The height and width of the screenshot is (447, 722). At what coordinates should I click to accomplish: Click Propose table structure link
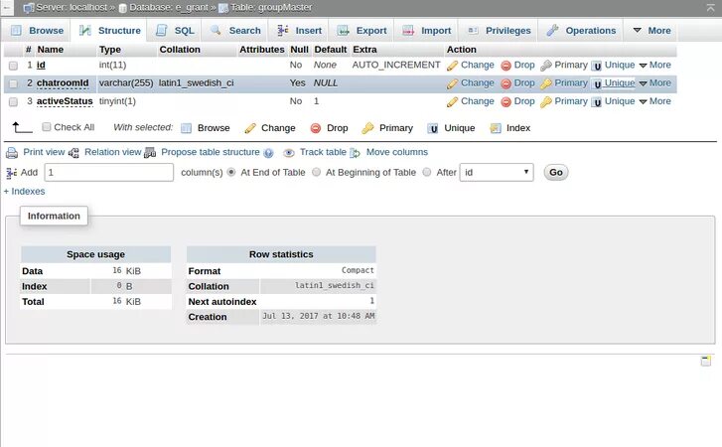tap(210, 152)
